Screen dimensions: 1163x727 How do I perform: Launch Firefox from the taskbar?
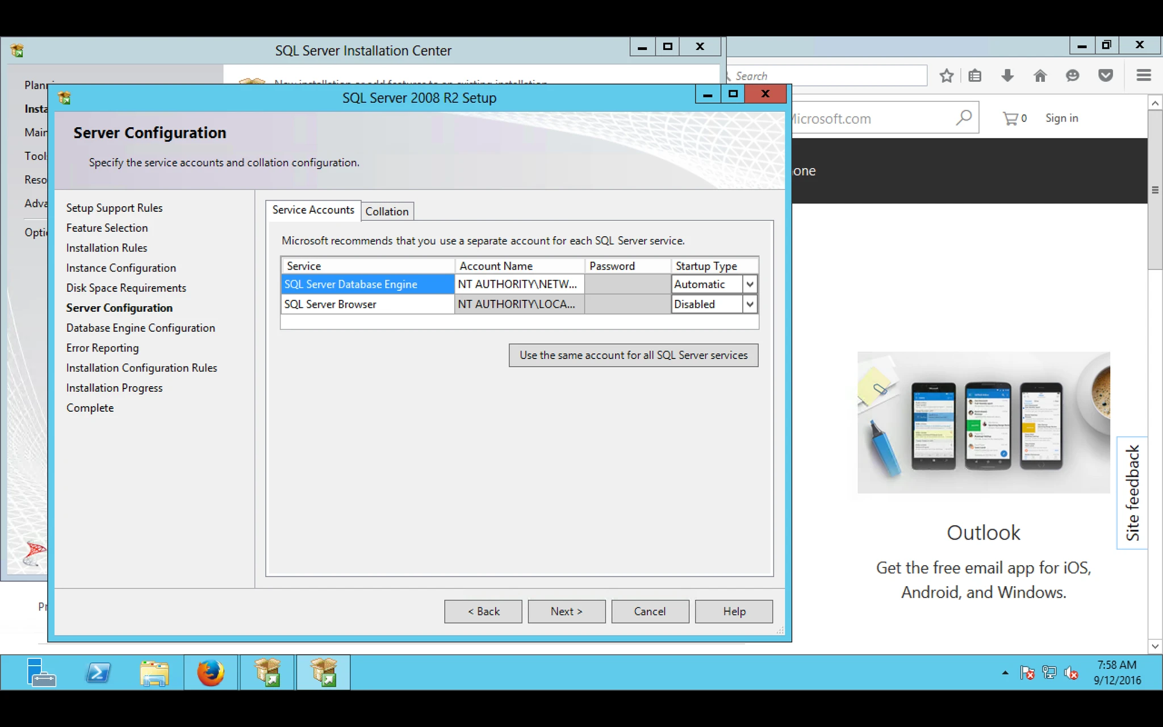tap(211, 673)
